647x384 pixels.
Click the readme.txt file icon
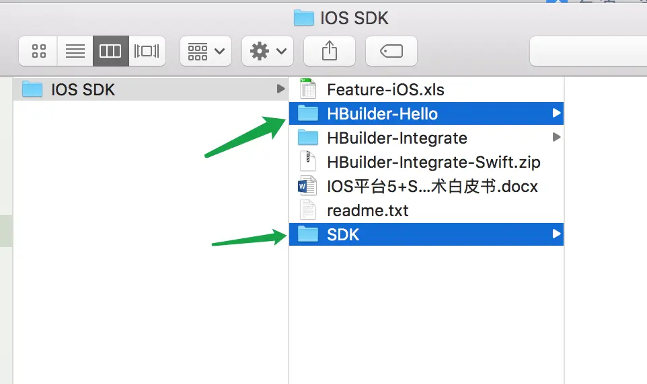(308, 209)
